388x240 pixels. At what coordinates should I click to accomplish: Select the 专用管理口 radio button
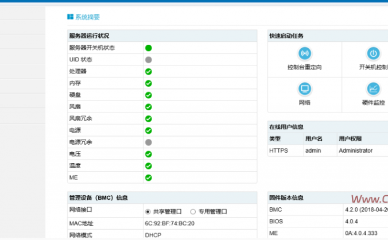[193, 211]
